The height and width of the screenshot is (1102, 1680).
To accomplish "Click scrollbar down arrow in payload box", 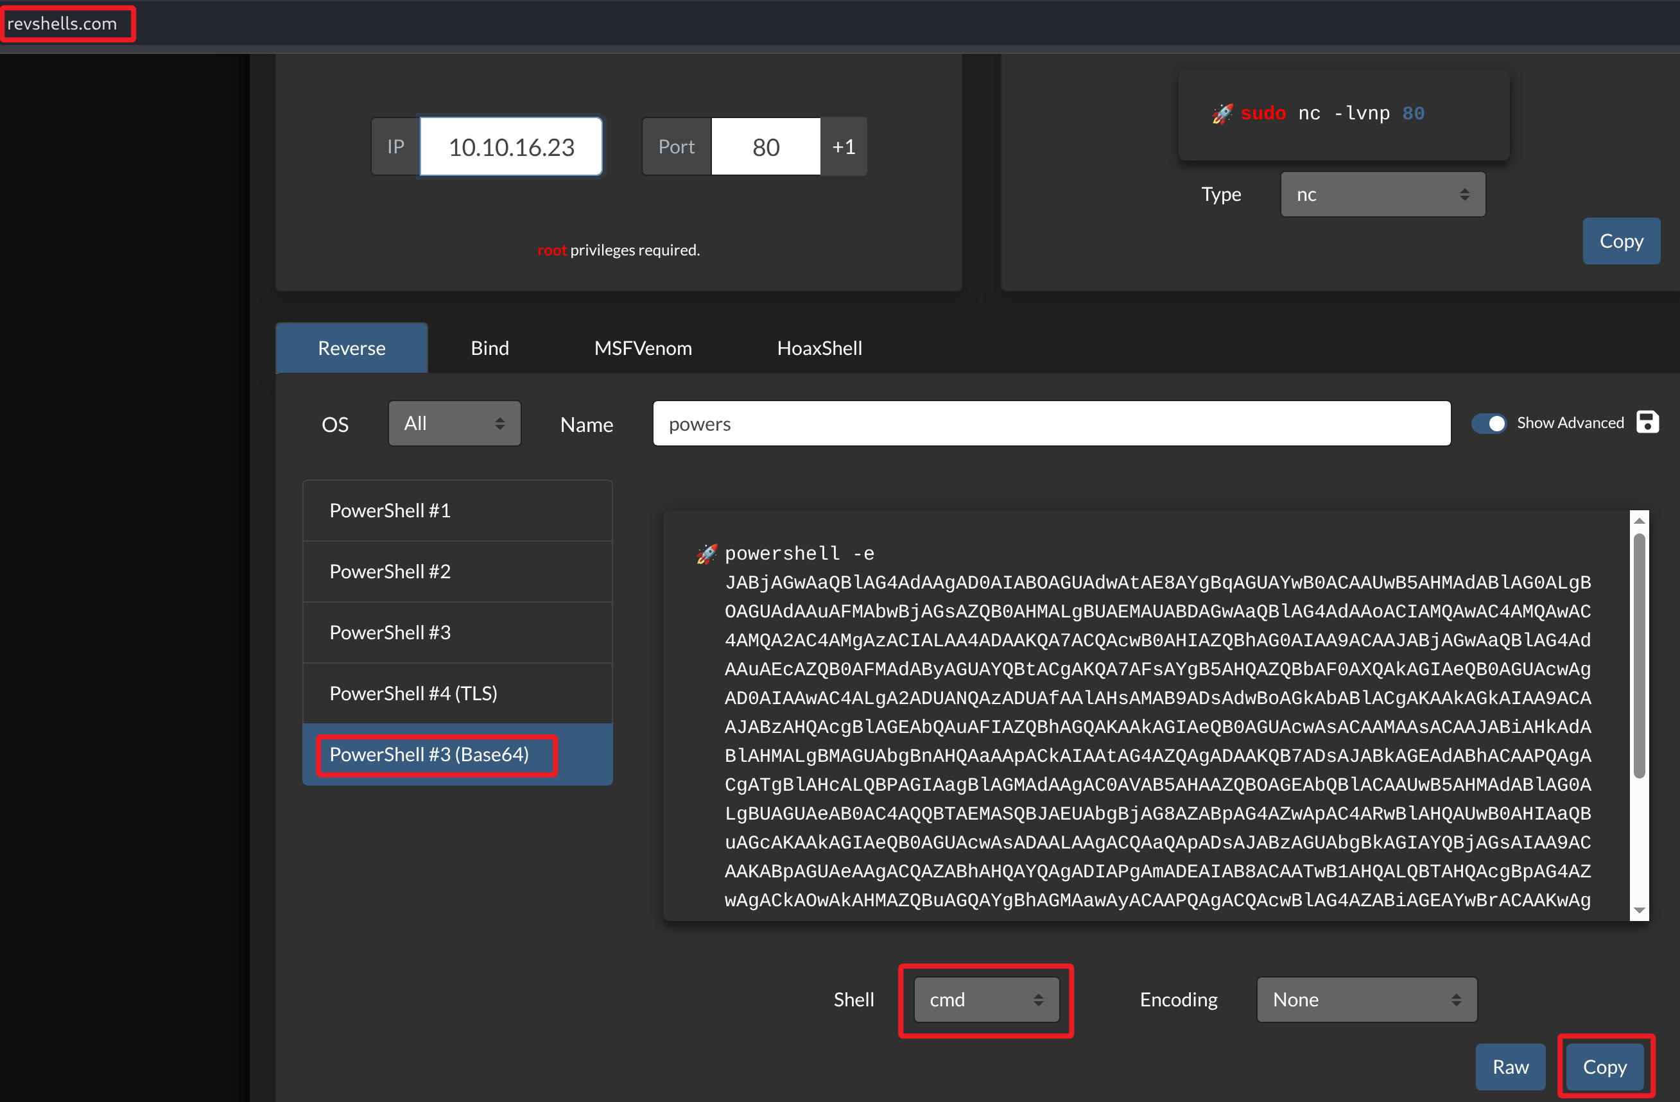I will (1639, 910).
